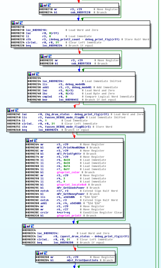Image resolution: width=161 pixels, height=268 pixels.
Task: Click pencil icon on 8039822C block
Action: point(46,56)
